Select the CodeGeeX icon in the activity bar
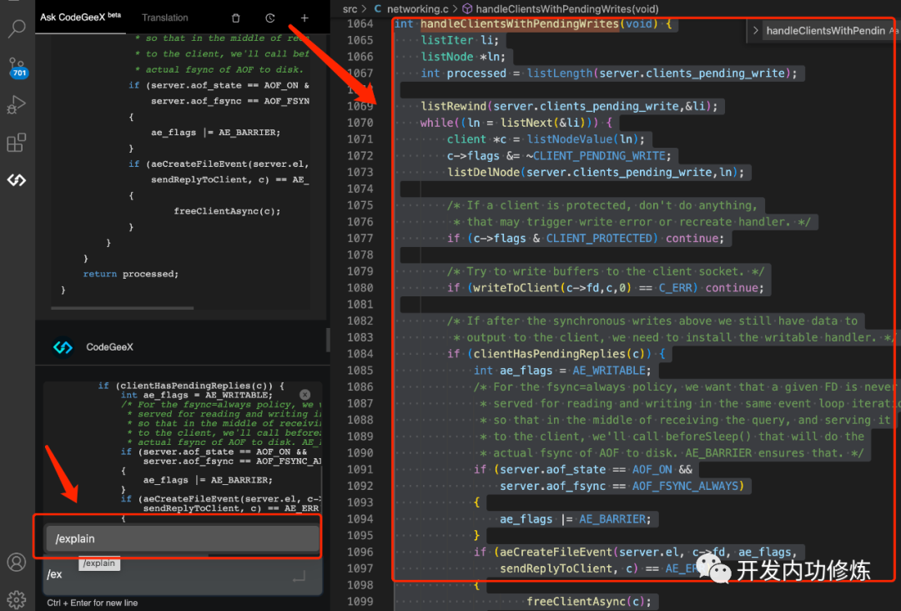 pos(16,180)
